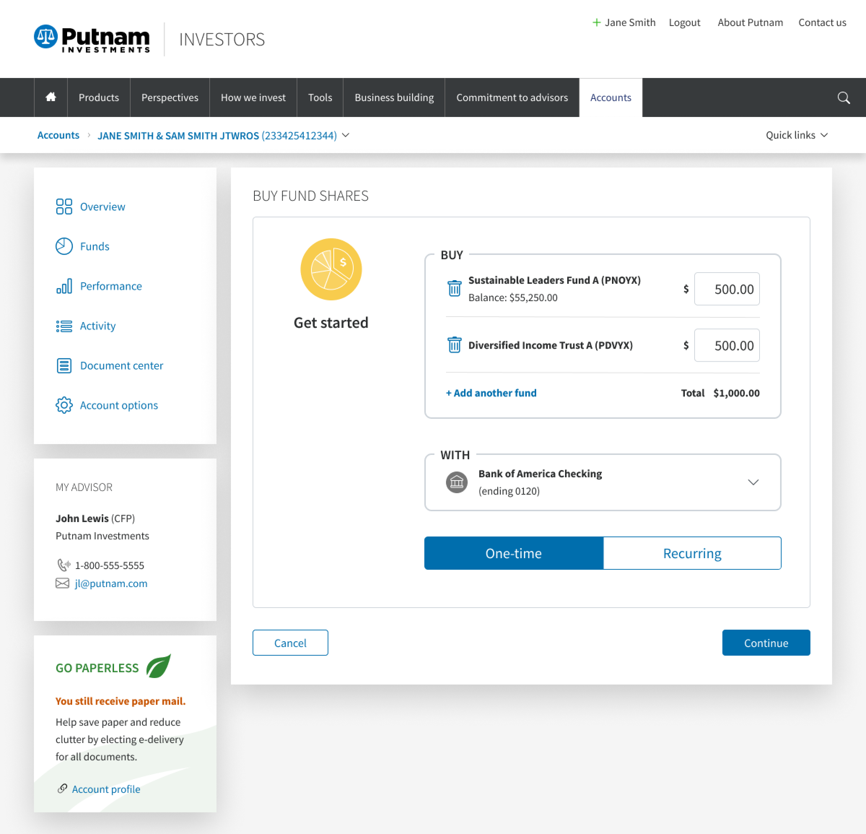Screen dimensions: 866x834
Task: Open the Quick links dropdown
Action: pos(796,135)
